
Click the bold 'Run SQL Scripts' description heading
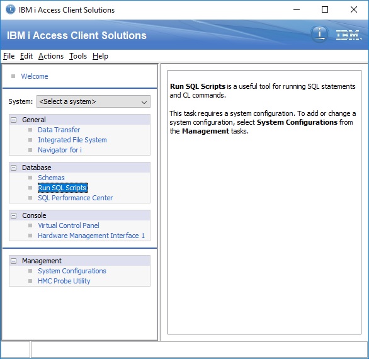pyautogui.click(x=198, y=86)
